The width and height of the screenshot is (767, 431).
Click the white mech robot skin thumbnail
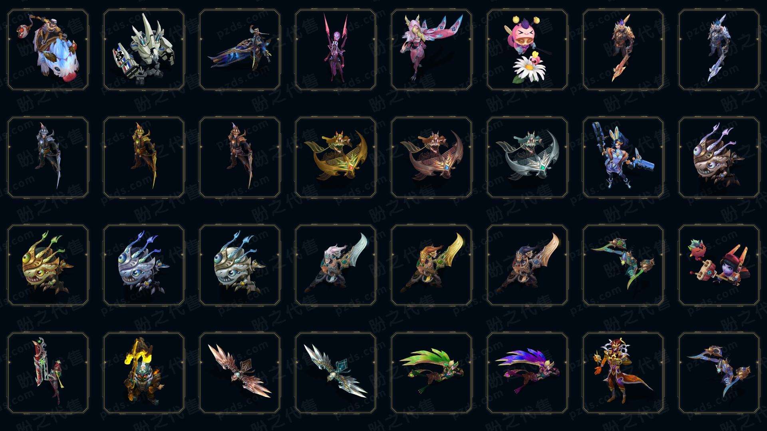[x=144, y=50]
